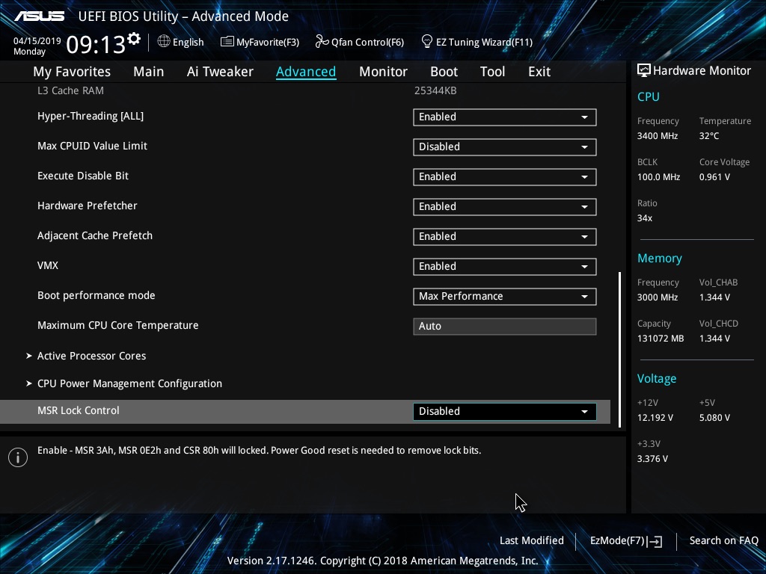Click the Execute Disable Bit label
Image resolution: width=766 pixels, height=574 pixels.
pyautogui.click(x=83, y=176)
